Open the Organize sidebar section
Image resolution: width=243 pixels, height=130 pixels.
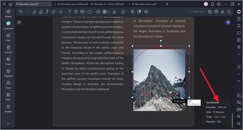tap(8, 73)
